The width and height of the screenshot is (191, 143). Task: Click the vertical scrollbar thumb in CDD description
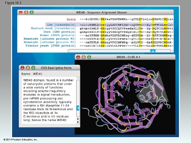[78, 108]
